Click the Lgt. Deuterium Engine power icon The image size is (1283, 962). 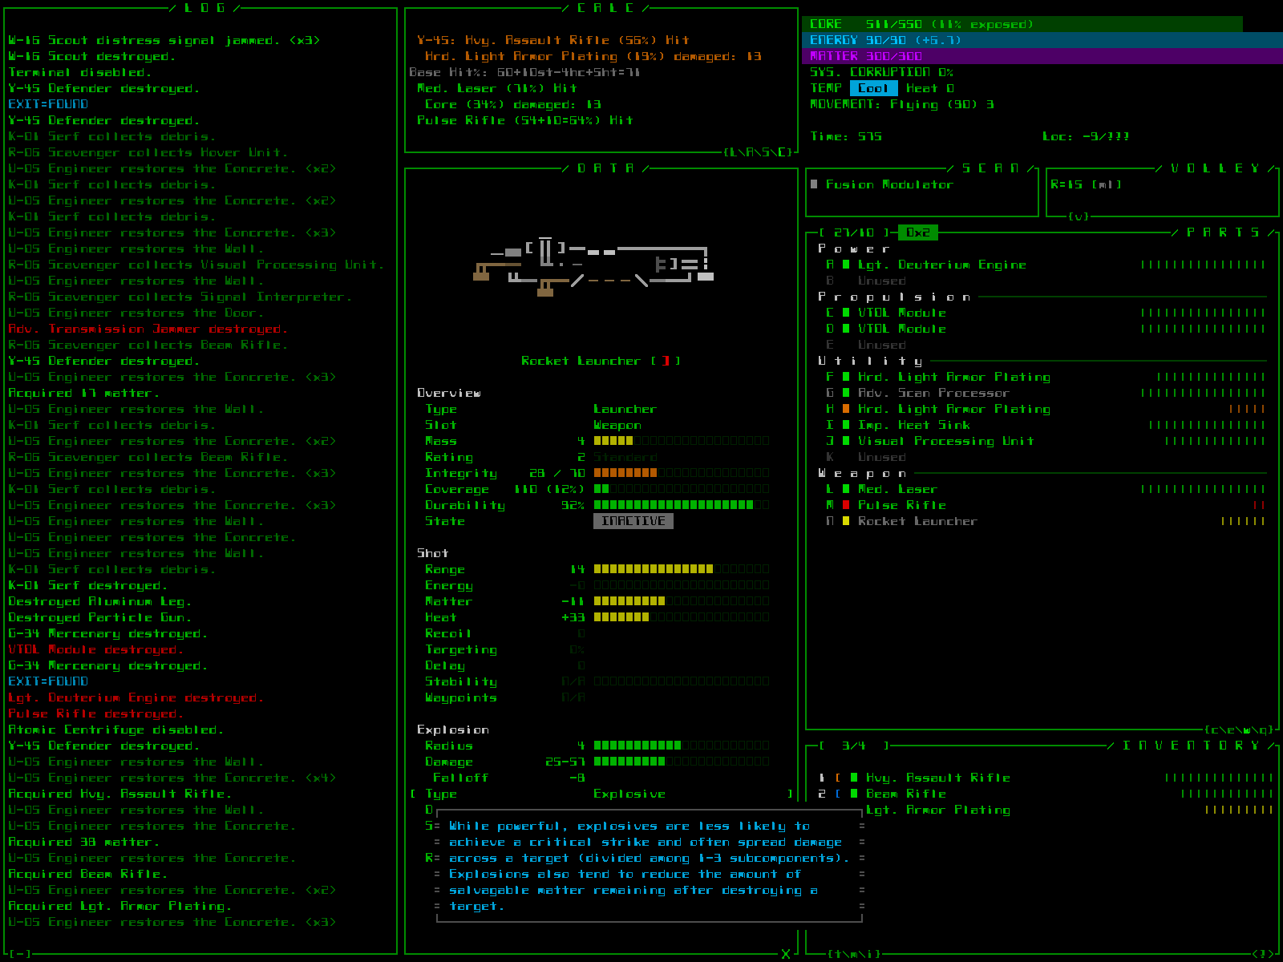(846, 265)
